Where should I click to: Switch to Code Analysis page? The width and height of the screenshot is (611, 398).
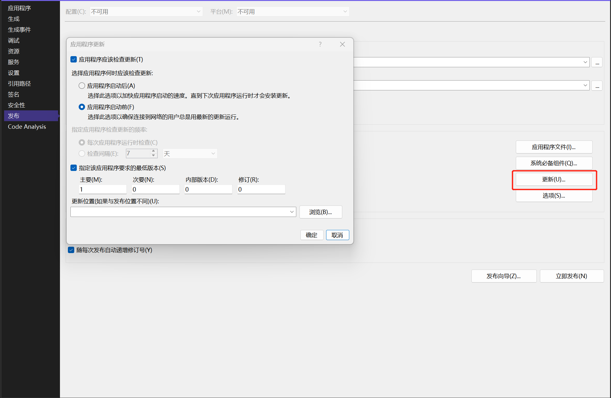coord(27,127)
